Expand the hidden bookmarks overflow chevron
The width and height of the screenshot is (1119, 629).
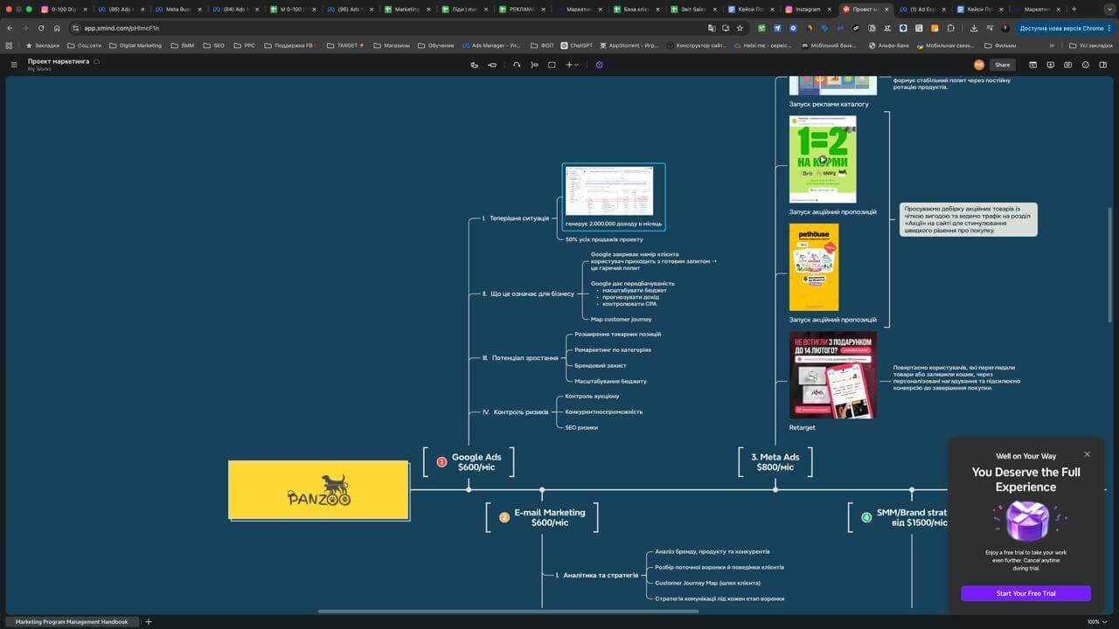click(1052, 45)
